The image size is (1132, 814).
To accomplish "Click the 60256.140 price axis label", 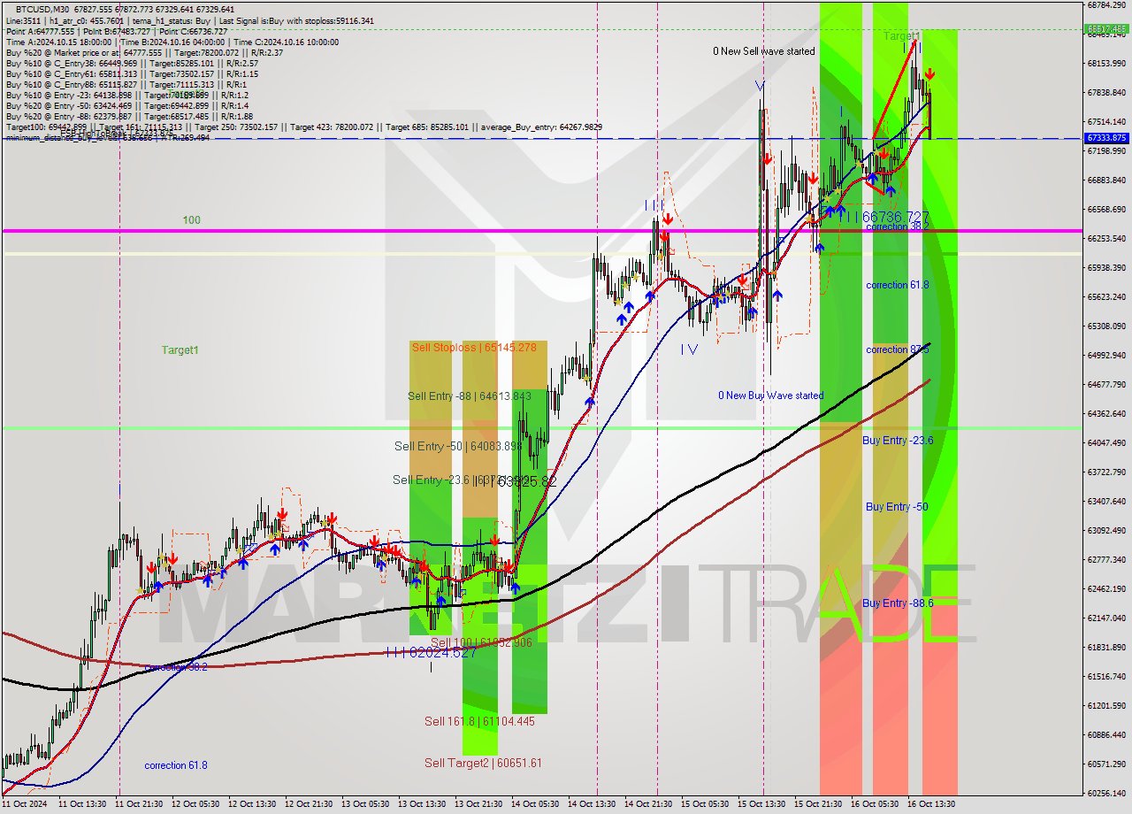I will pyautogui.click(x=1105, y=793).
